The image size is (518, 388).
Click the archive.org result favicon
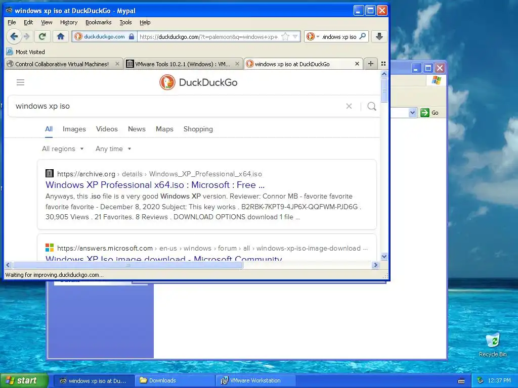click(x=50, y=173)
